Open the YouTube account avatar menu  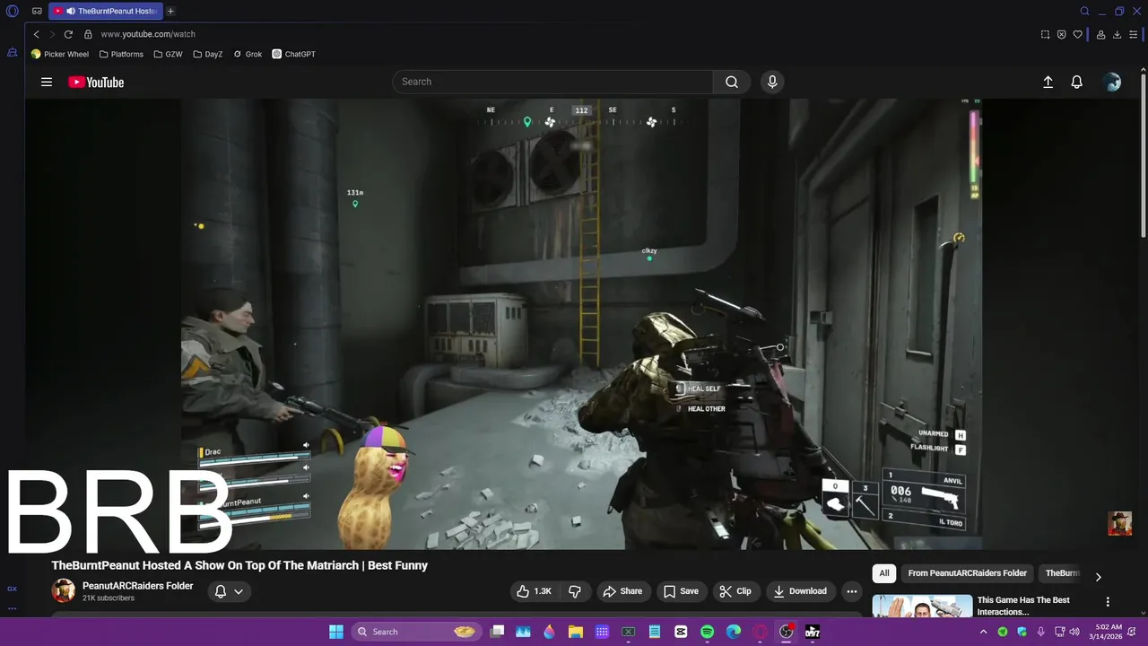pyautogui.click(x=1112, y=82)
